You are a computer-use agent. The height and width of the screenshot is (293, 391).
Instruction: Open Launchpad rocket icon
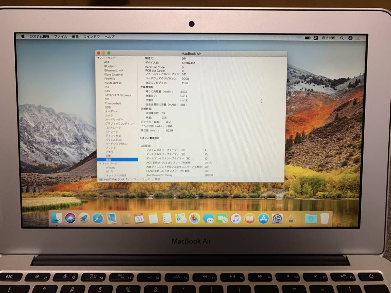pyautogui.click(x=84, y=218)
